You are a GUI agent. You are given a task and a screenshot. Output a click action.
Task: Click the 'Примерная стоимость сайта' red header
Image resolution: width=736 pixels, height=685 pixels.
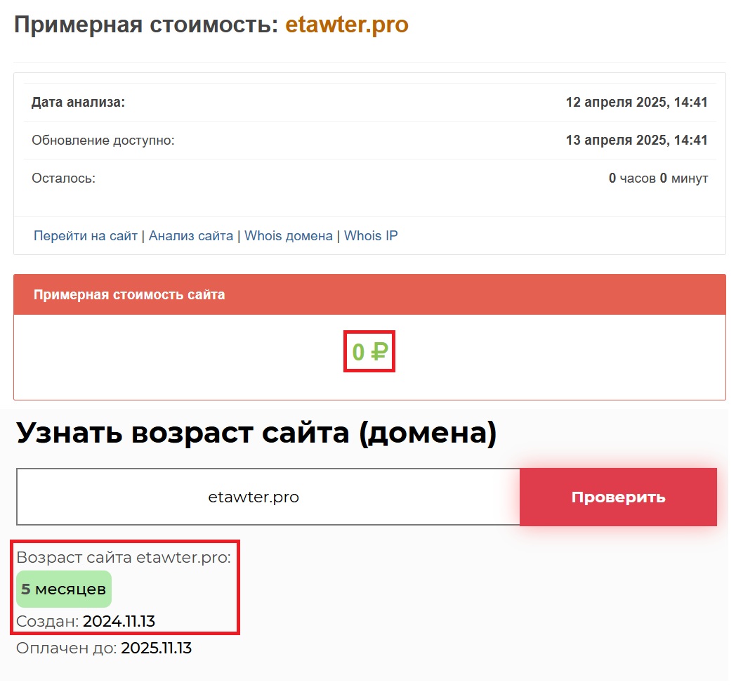pyautogui.click(x=129, y=295)
